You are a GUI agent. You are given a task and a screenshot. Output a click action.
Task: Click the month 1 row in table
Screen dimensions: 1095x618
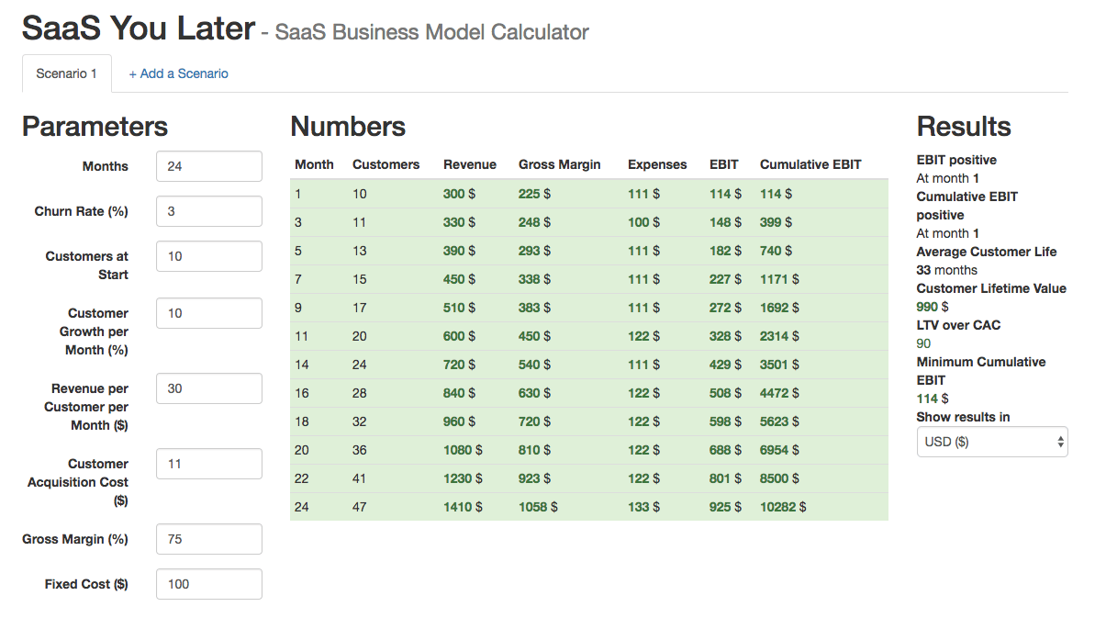pyautogui.click(x=588, y=194)
